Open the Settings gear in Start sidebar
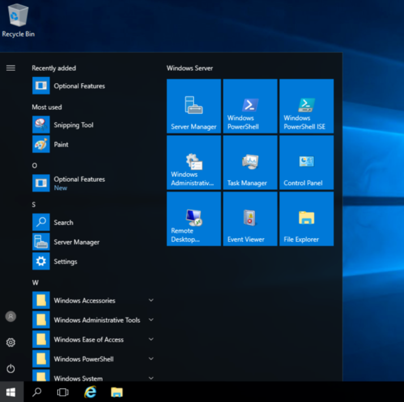This screenshot has width=404, height=402. click(11, 343)
